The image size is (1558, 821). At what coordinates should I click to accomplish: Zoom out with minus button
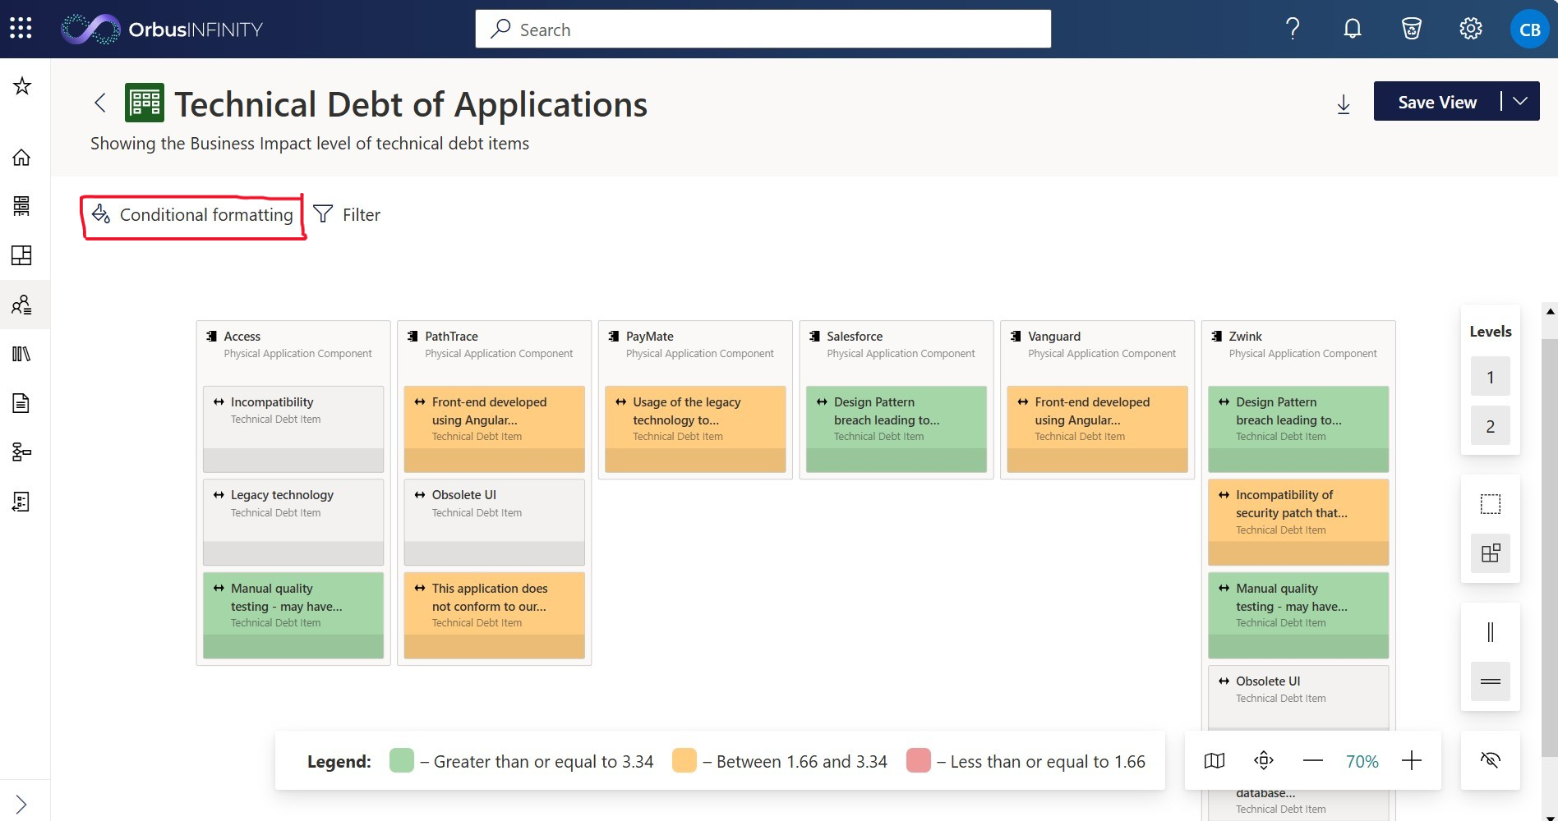[x=1313, y=761]
